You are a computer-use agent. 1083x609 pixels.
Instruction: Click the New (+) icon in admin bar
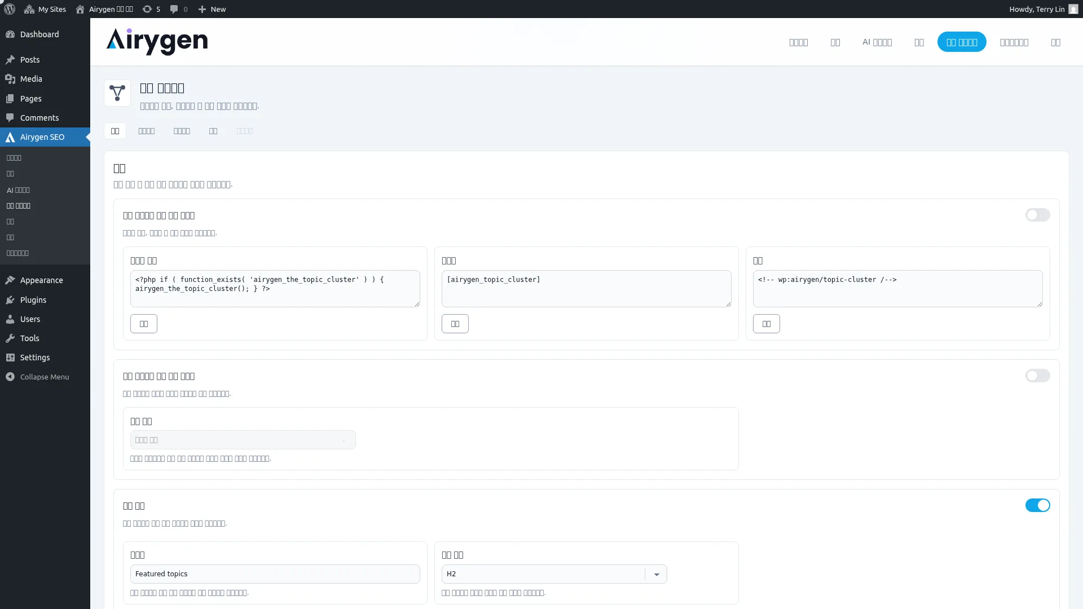point(202,9)
